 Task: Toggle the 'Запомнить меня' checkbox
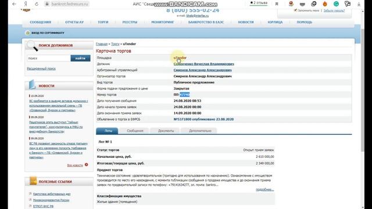[x=295, y=10]
